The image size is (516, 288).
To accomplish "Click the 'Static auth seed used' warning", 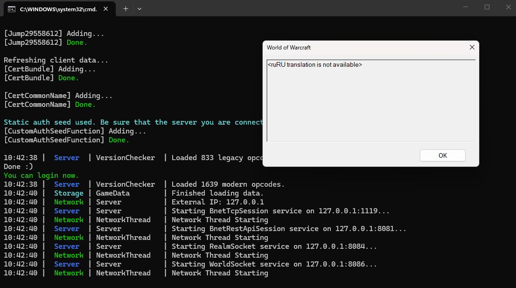I will tap(133, 122).
